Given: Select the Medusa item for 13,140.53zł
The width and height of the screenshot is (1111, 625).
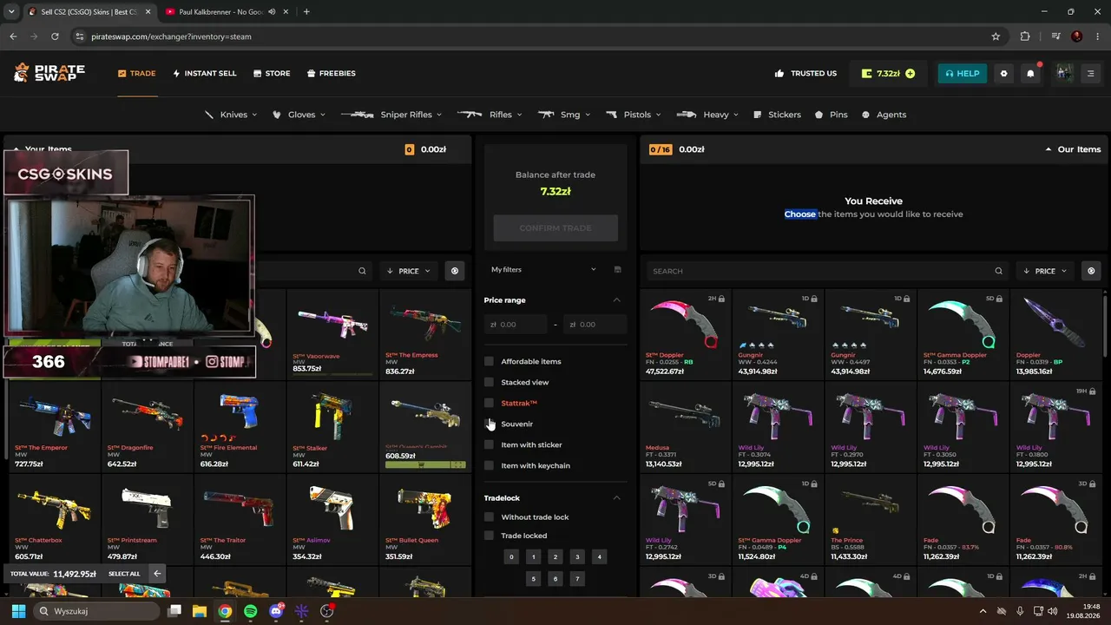Looking at the screenshot, I should 686,427.
